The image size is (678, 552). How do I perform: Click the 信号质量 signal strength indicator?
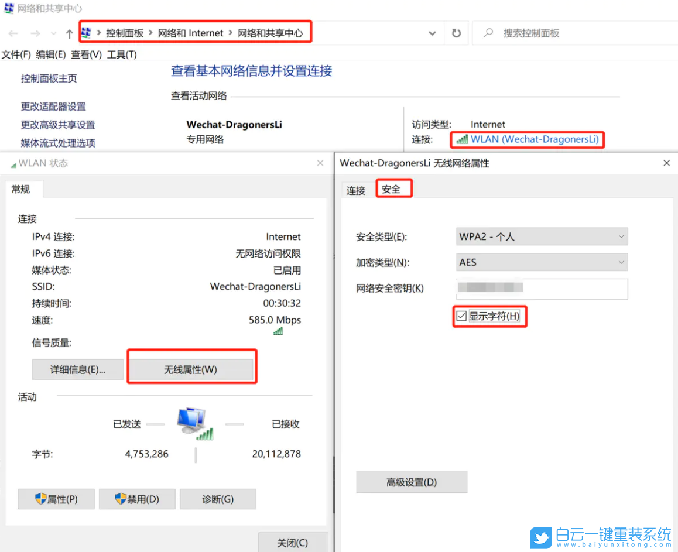tap(278, 331)
